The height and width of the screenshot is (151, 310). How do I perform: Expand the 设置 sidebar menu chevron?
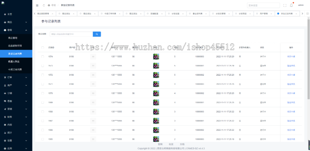pyautogui.click(x=26, y=141)
